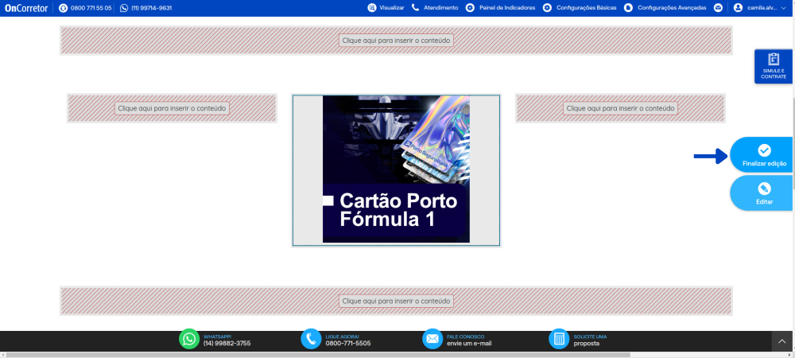Click the Finalizar edição button
Screen dimensions: 795x358
click(x=762, y=154)
